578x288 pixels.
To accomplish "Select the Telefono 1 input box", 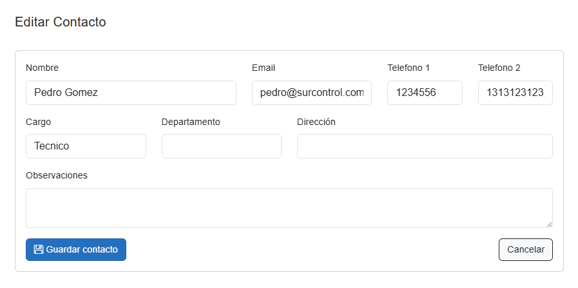I will 425,93.
